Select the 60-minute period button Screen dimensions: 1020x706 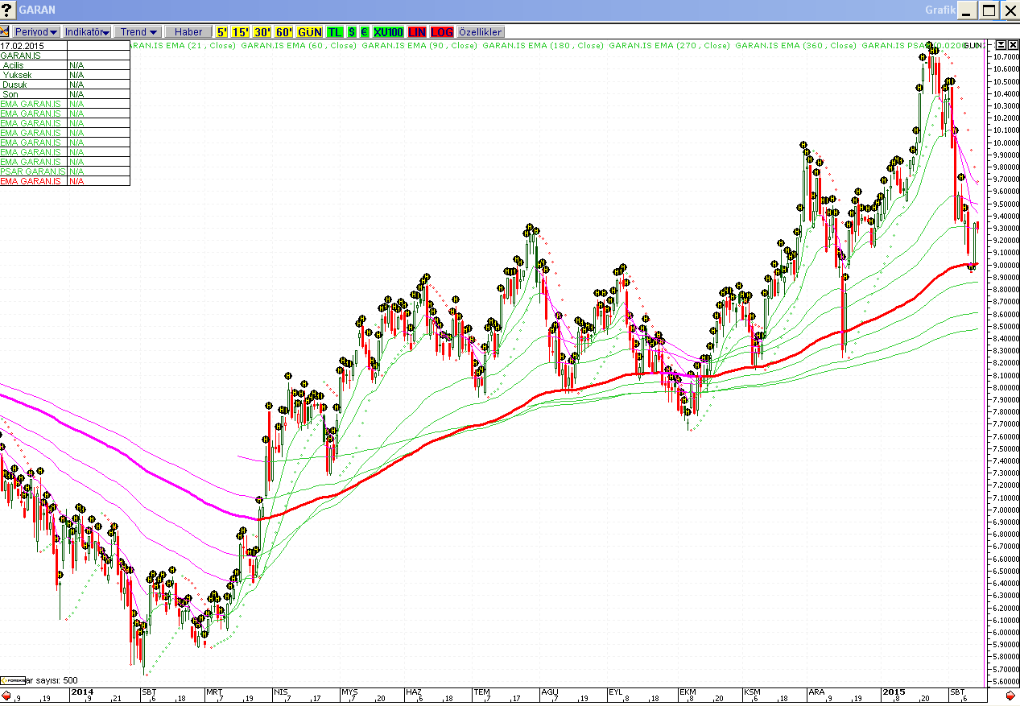coord(283,32)
